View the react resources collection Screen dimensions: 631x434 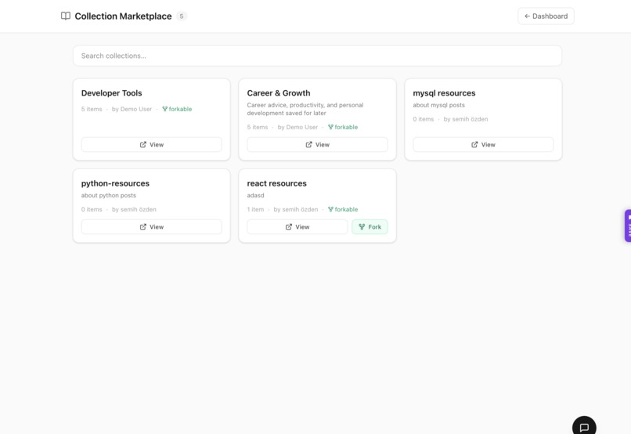(297, 226)
